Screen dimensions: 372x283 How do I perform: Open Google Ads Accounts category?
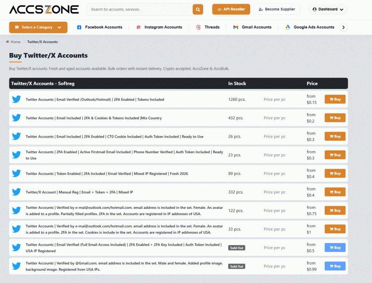[310, 27]
